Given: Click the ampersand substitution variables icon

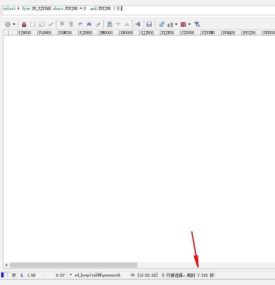Looking at the screenshot, I should click(x=22, y=275).
